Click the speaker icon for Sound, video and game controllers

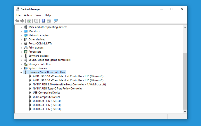(26, 60)
